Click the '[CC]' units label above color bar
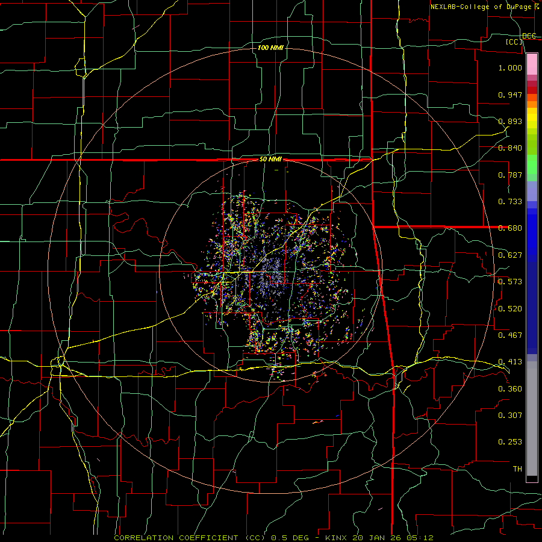Screen dimensions: 542x542 click(x=514, y=42)
